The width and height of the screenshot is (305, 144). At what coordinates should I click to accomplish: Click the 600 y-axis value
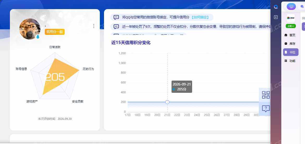(123, 82)
